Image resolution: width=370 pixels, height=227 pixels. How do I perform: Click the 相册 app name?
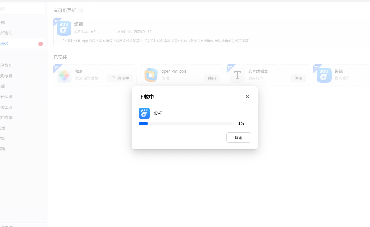pos(79,71)
